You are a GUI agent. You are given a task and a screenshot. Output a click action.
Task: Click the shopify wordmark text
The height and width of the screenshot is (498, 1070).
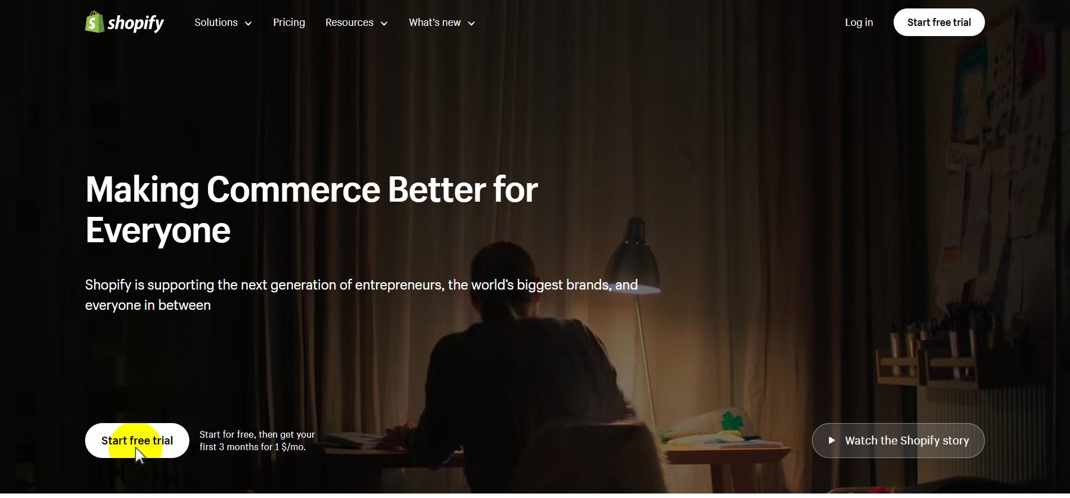coord(136,23)
